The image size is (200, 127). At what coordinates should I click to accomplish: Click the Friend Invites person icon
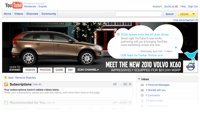pyautogui.click(x=142, y=101)
